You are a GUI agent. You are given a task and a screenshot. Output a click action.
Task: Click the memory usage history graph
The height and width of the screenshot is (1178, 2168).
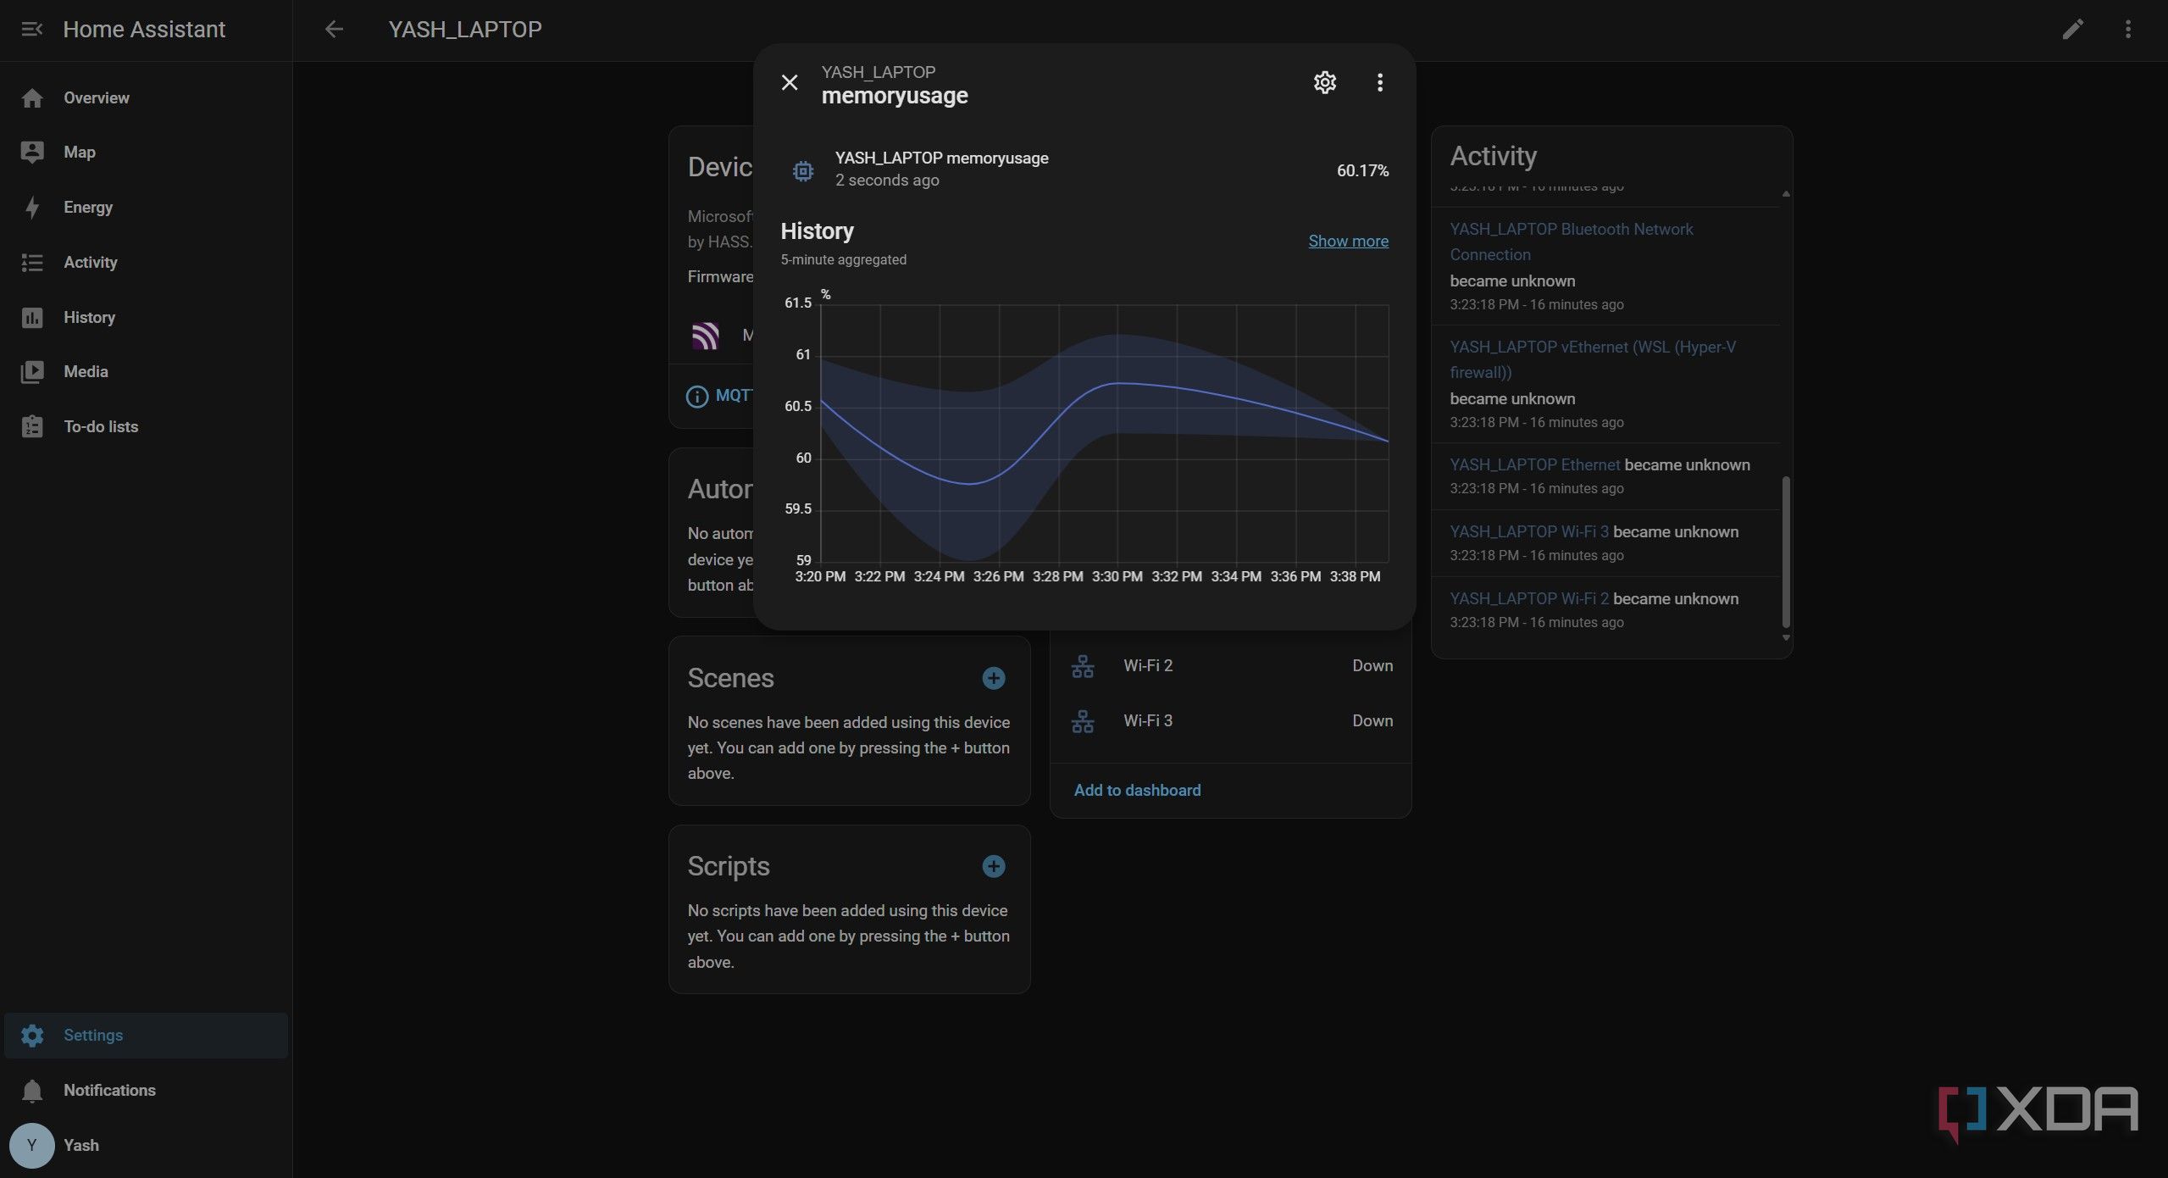tap(1104, 434)
